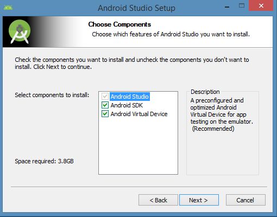The image size is (277, 217).
Task: Click the Android Studio logo in the header
Action: click(20, 32)
